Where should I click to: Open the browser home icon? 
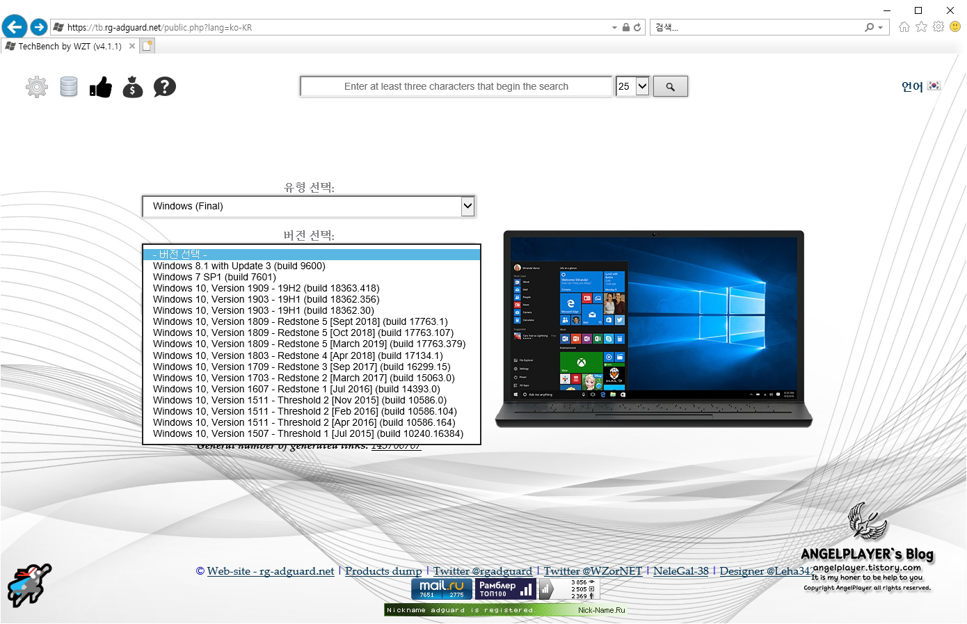pos(904,27)
